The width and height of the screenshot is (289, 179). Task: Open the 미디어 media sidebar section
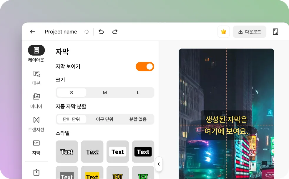pyautogui.click(x=36, y=101)
